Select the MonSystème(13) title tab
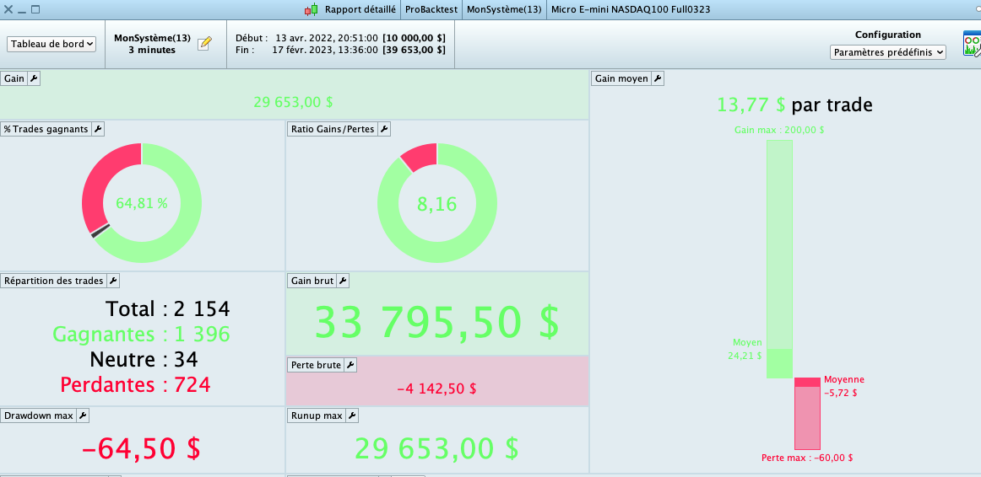The image size is (981, 477). (x=504, y=9)
